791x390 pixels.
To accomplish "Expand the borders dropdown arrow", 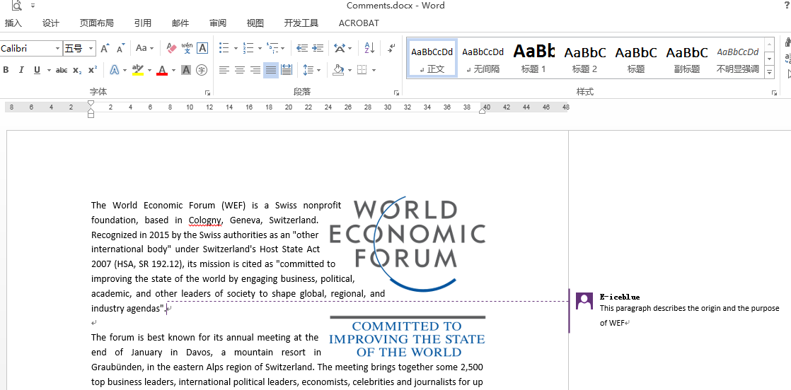I will click(374, 70).
